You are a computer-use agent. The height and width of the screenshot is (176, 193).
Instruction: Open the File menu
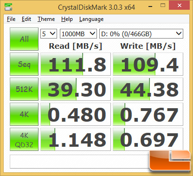click(x=11, y=19)
